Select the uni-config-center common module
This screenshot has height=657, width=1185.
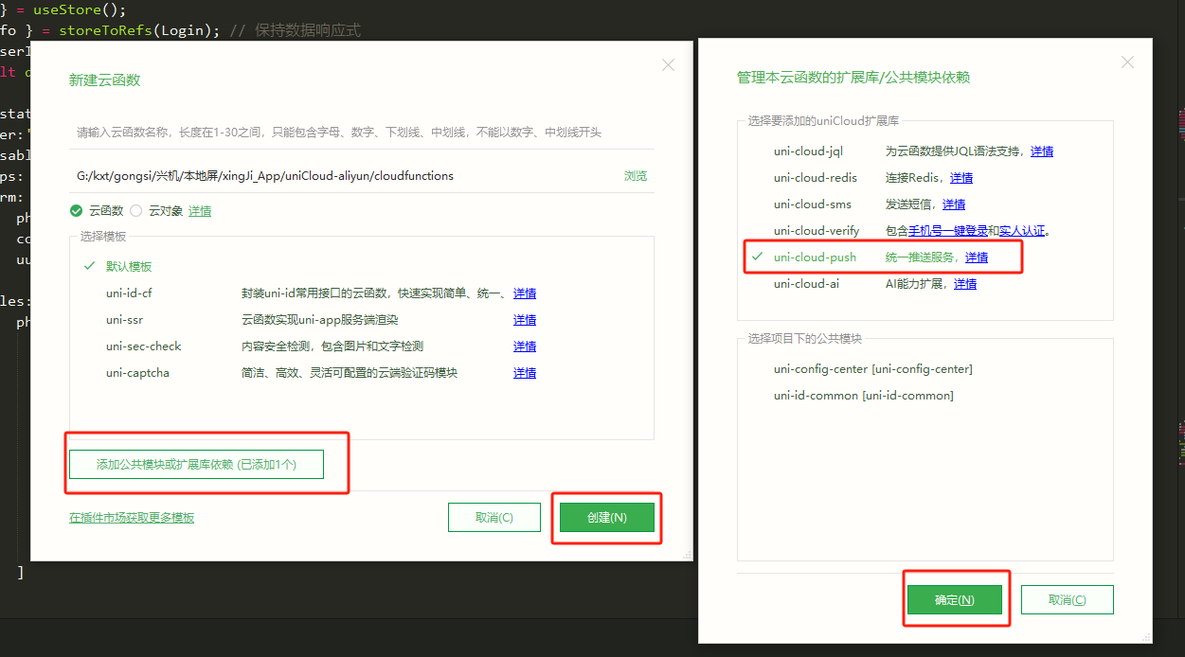coord(872,369)
